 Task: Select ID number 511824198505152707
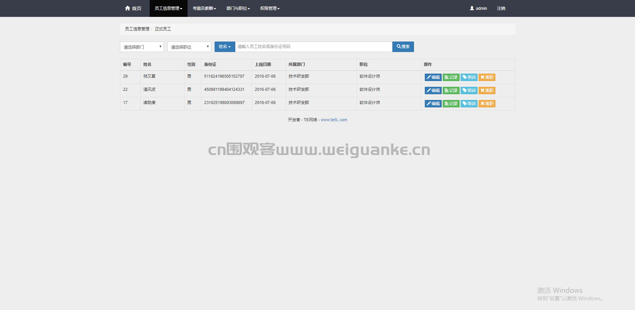224,76
